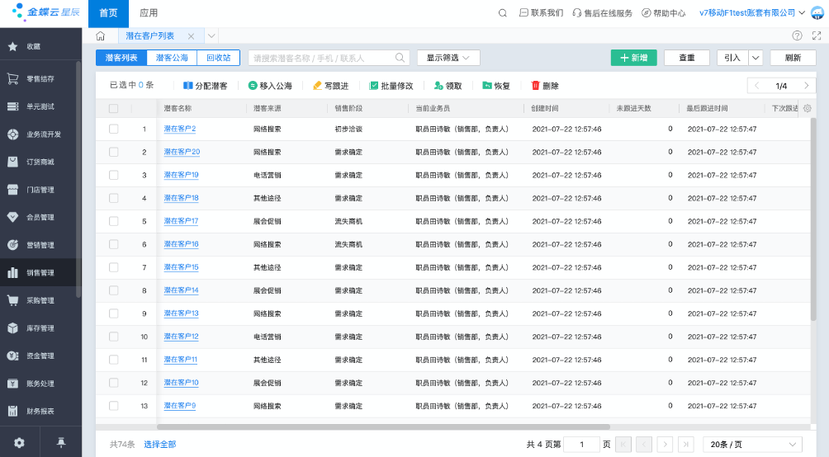Viewport: 829px width, 457px height.
Task: Check the row for 潜在客户14
Action: pos(113,290)
